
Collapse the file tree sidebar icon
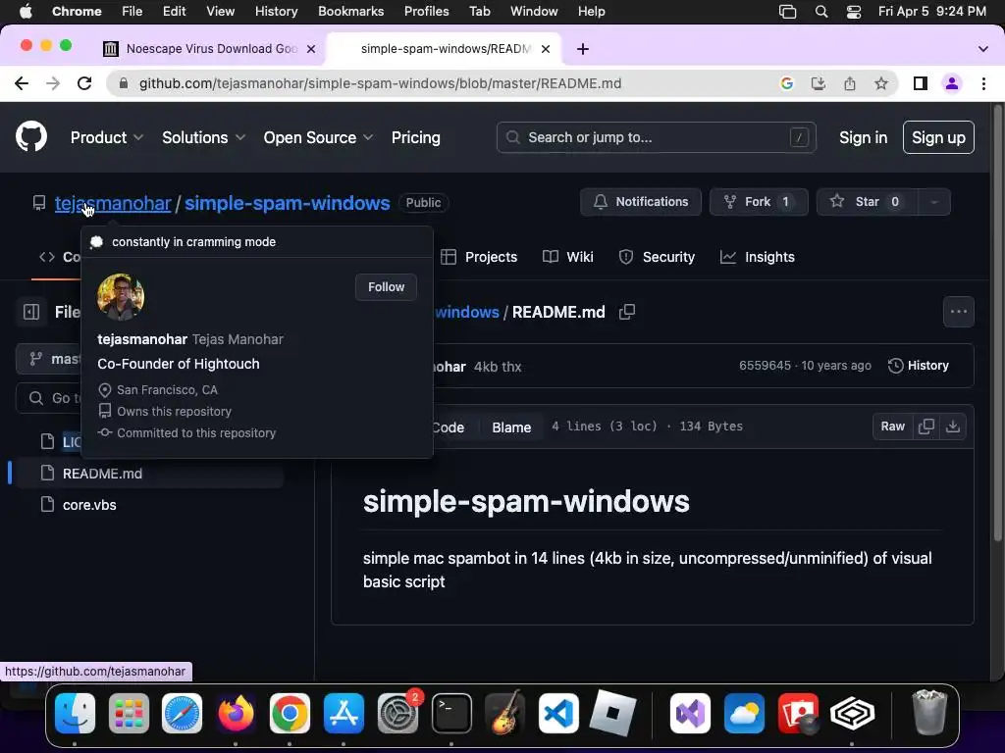(31, 312)
